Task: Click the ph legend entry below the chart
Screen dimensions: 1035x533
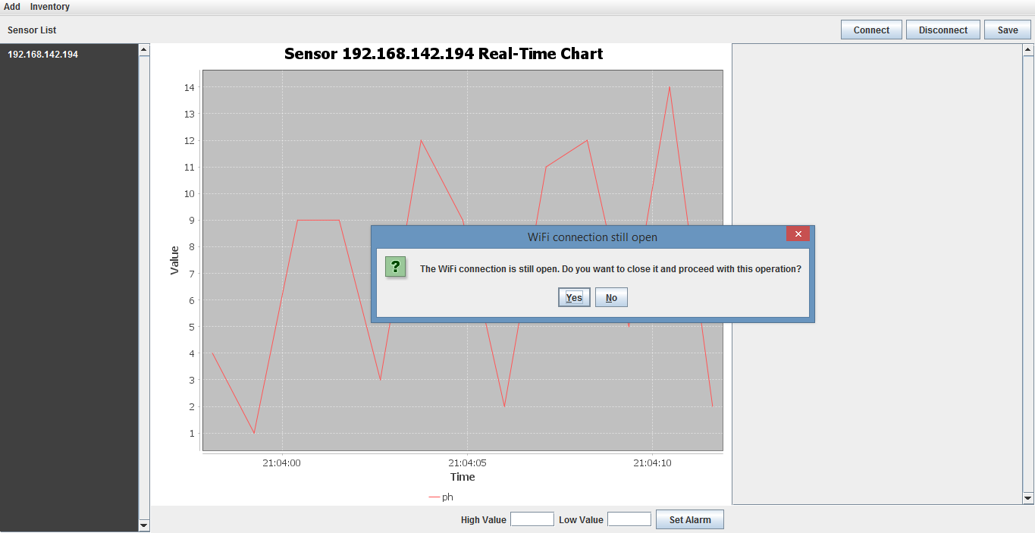Action: tap(441, 497)
